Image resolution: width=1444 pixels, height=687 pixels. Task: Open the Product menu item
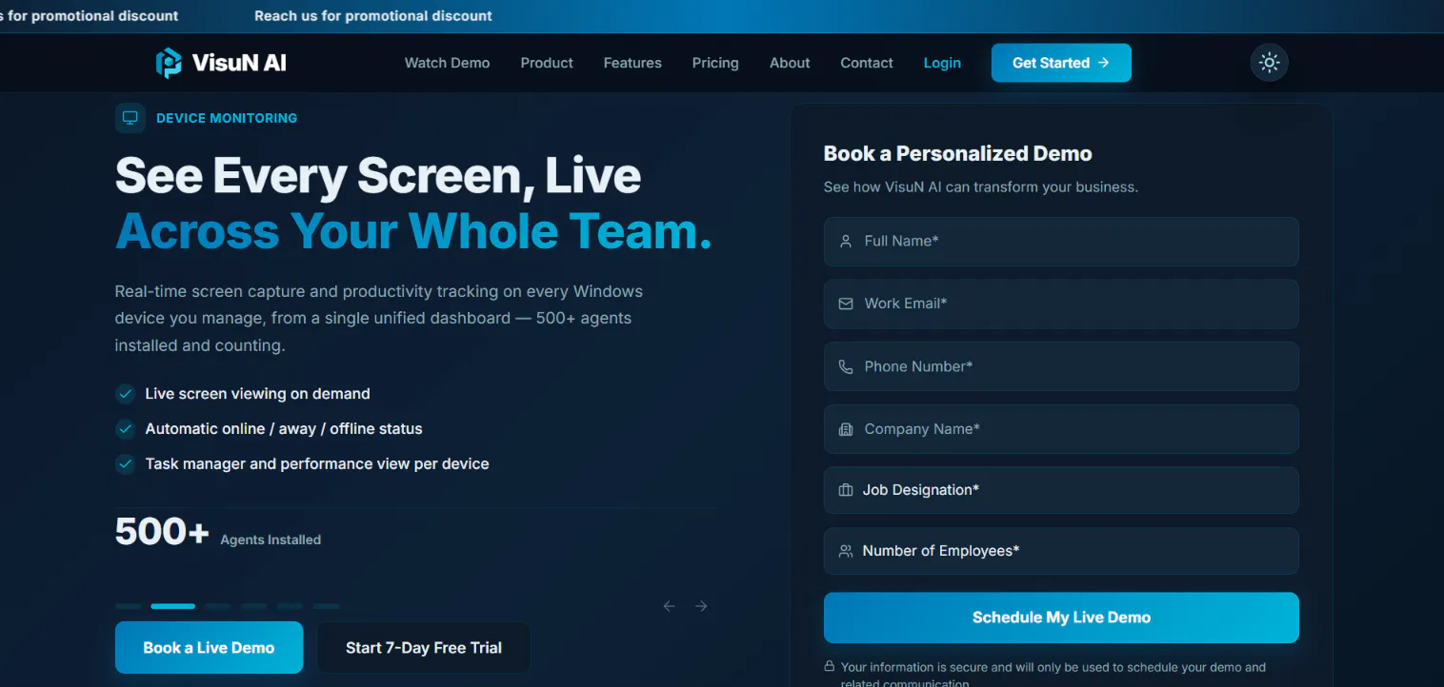(547, 63)
